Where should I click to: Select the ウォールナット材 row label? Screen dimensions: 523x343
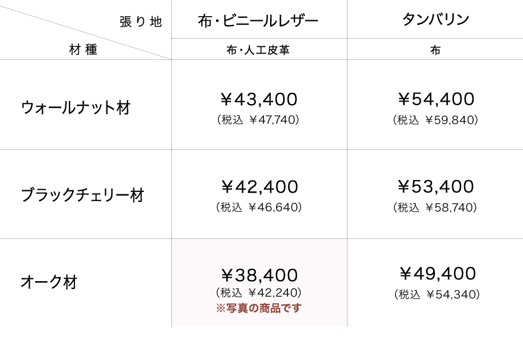click(x=76, y=108)
